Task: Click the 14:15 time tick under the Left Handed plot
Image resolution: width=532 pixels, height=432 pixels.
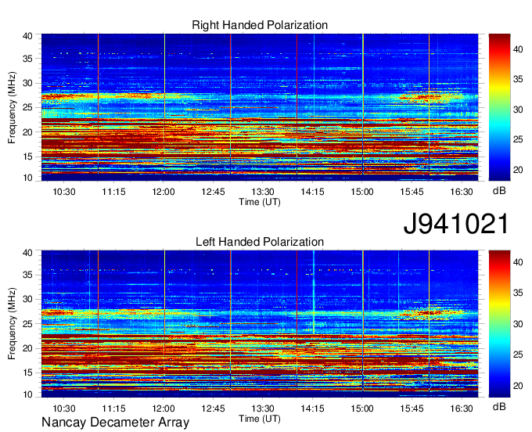Action: 312,409
